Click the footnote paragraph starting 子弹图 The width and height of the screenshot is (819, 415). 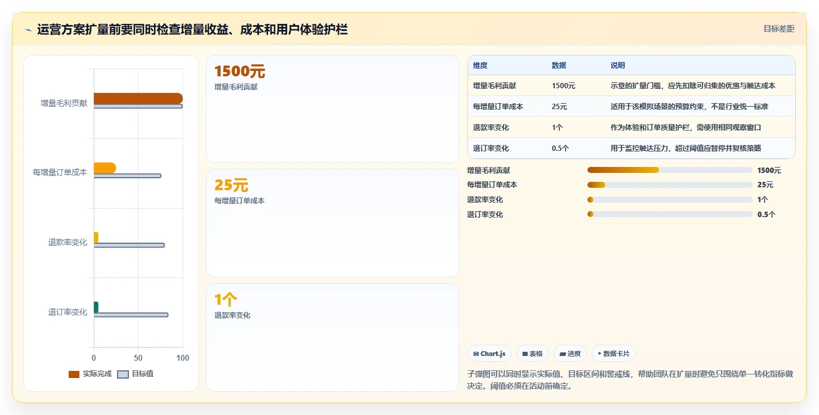(630, 380)
